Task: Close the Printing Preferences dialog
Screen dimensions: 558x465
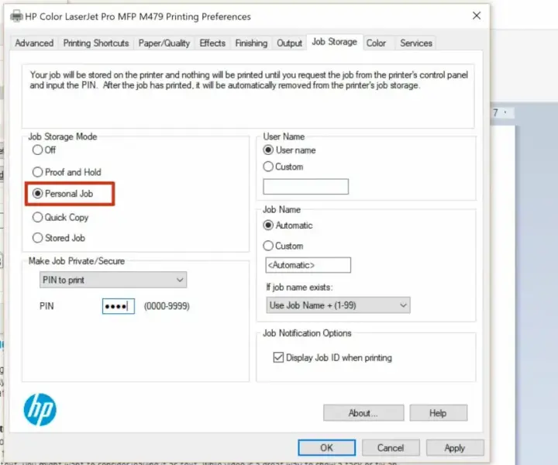Action: coord(477,15)
